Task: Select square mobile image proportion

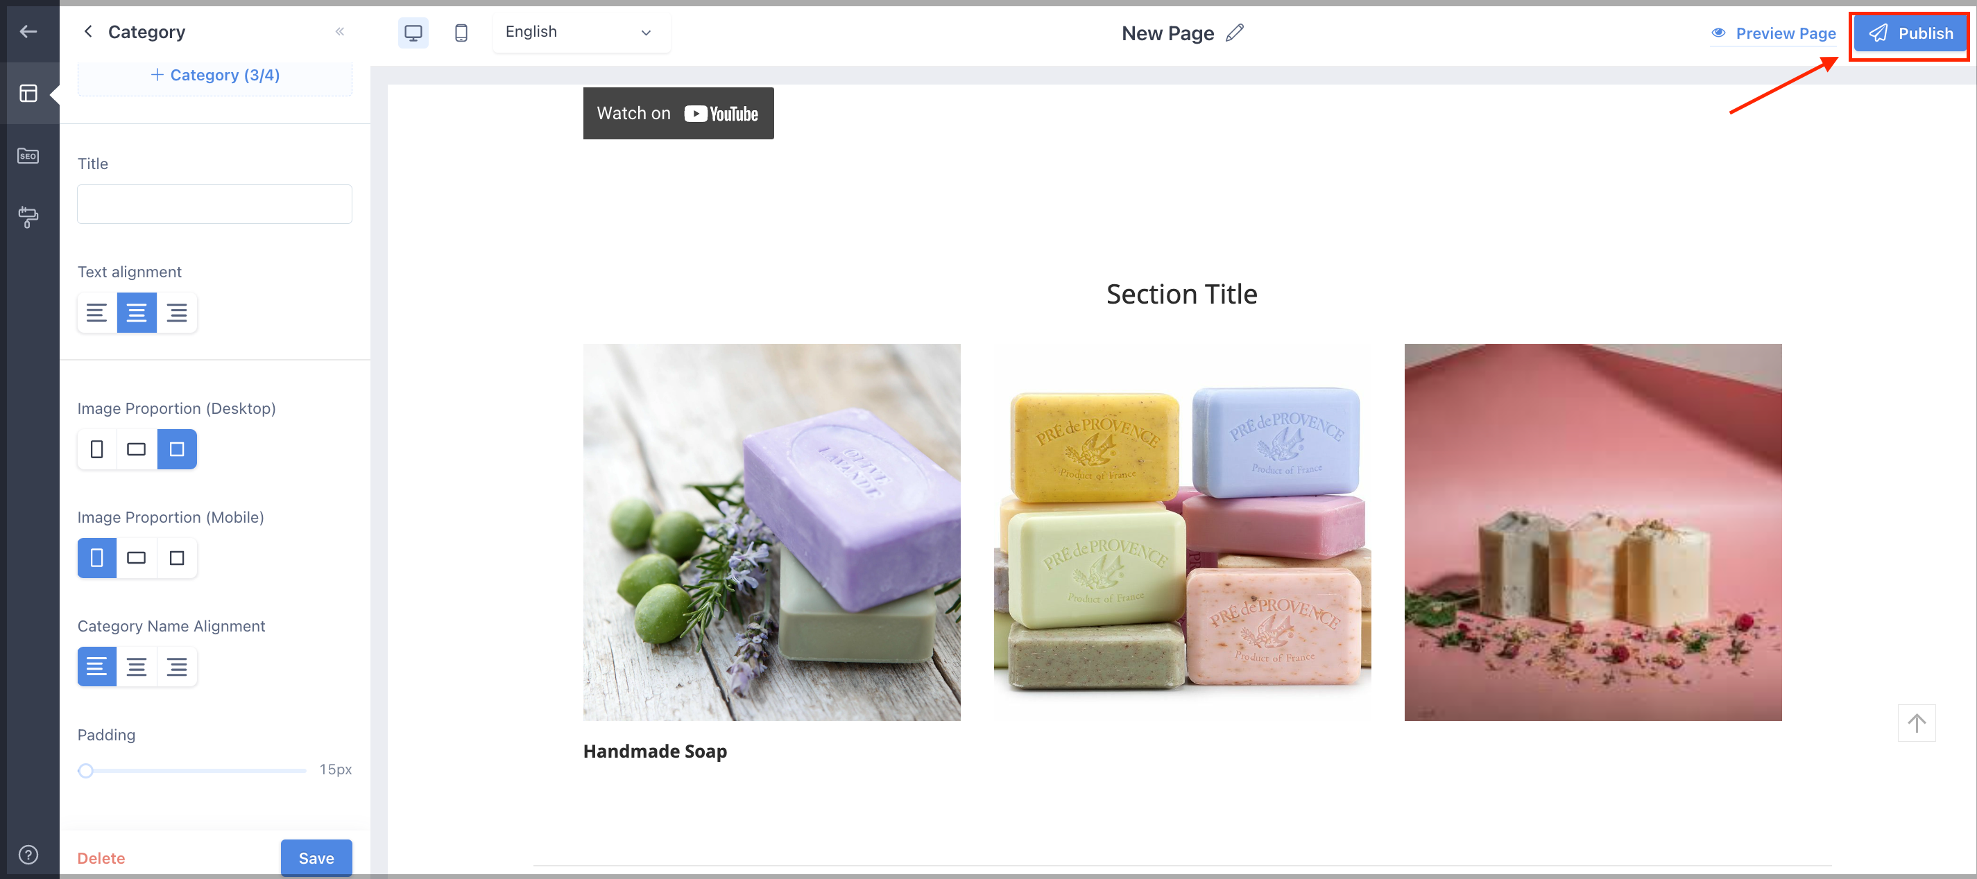Action: tap(176, 559)
